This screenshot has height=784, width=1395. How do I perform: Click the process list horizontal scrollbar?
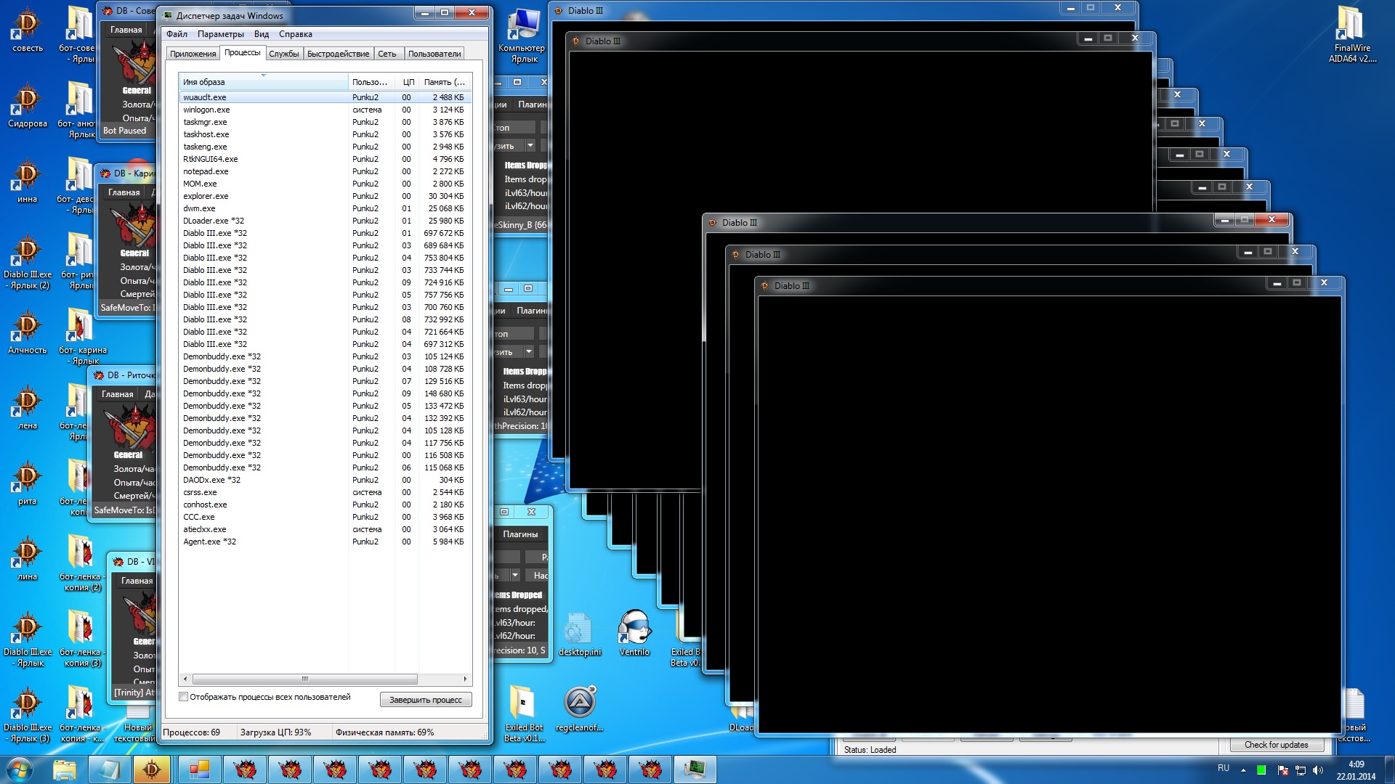(305, 679)
